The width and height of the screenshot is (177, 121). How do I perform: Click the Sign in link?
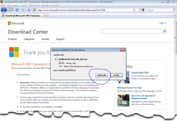[x=163, y=23]
